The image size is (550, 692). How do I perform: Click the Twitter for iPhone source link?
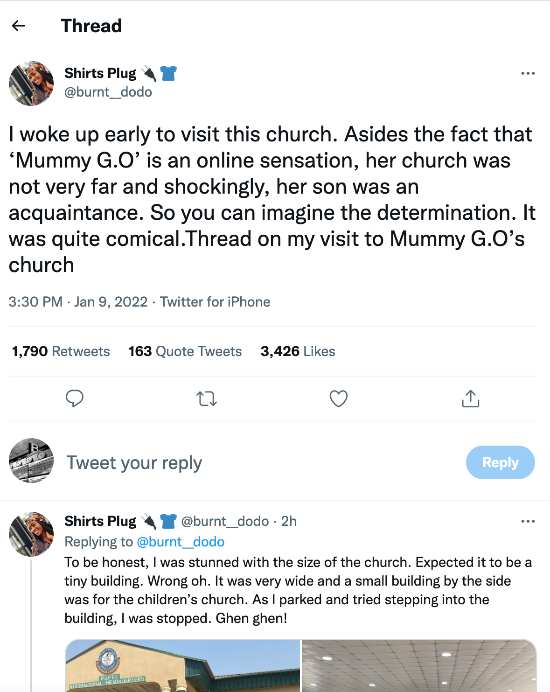pyautogui.click(x=215, y=302)
